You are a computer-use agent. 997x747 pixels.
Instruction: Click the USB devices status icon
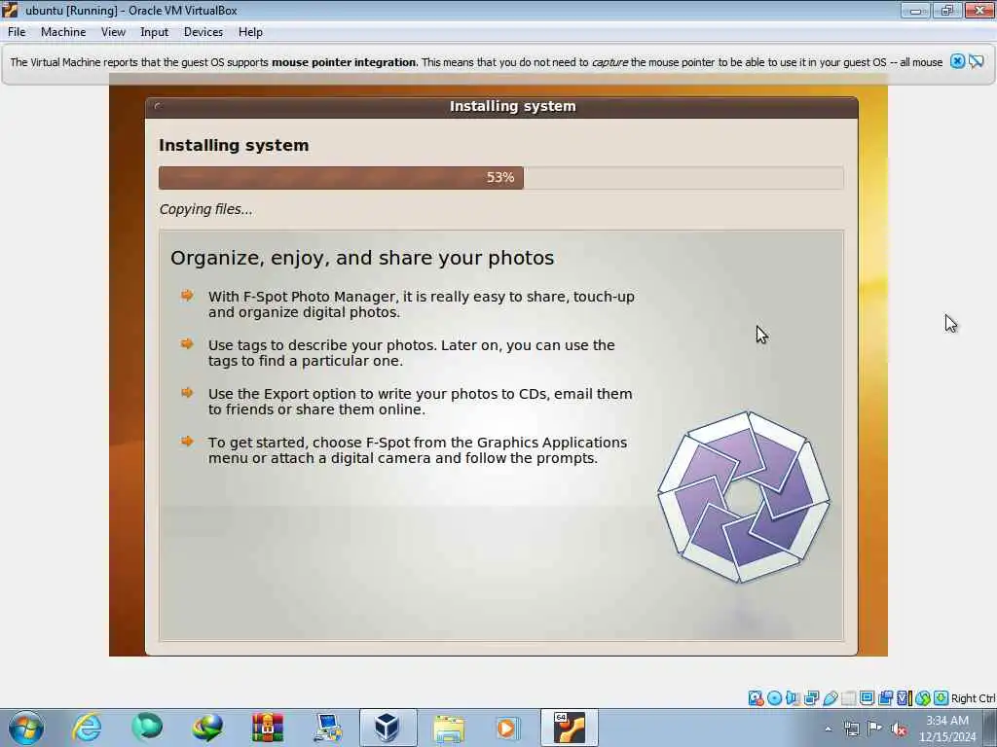coord(831,698)
